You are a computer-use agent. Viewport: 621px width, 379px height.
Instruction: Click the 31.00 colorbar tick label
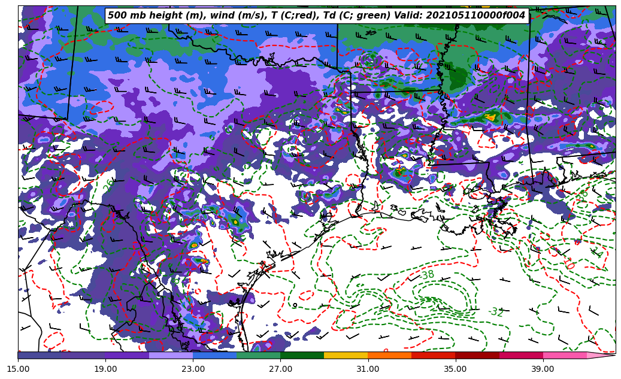coord(368,369)
